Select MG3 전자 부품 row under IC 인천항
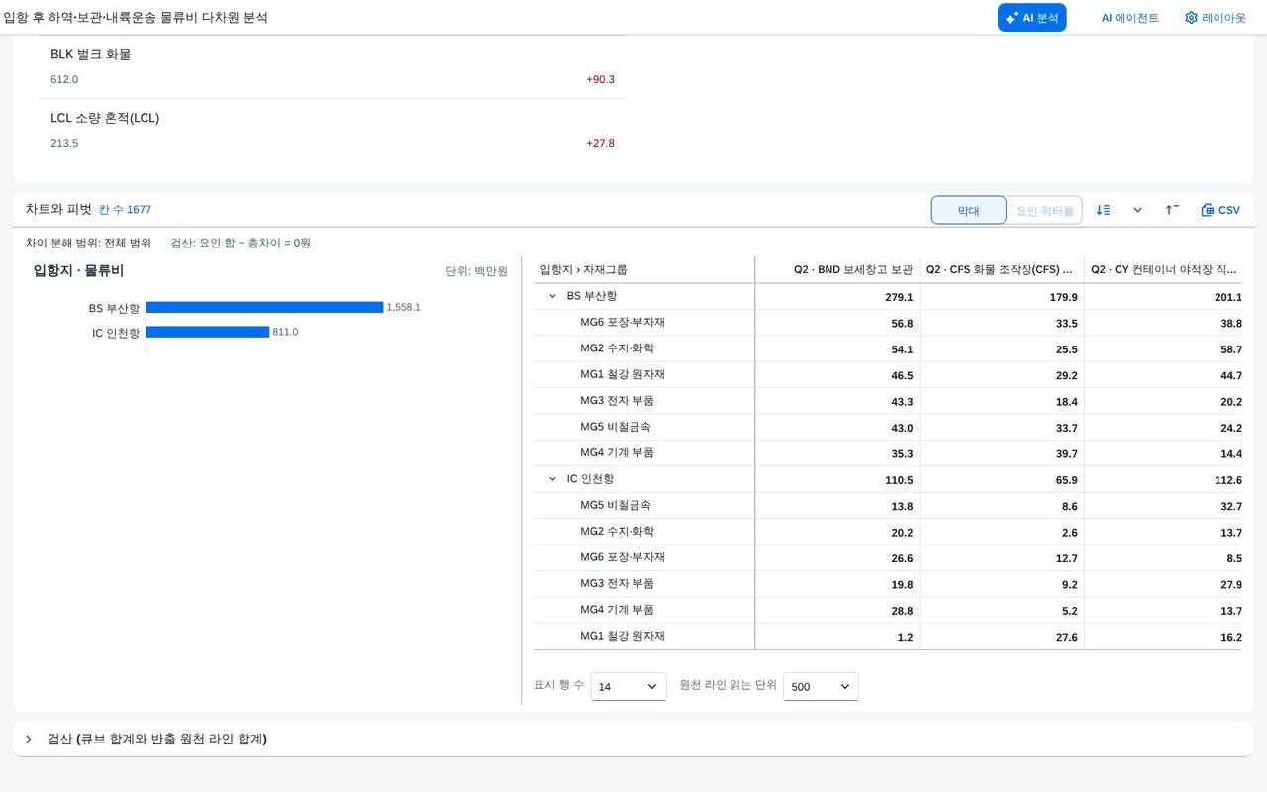1267x792 pixels. [888, 584]
